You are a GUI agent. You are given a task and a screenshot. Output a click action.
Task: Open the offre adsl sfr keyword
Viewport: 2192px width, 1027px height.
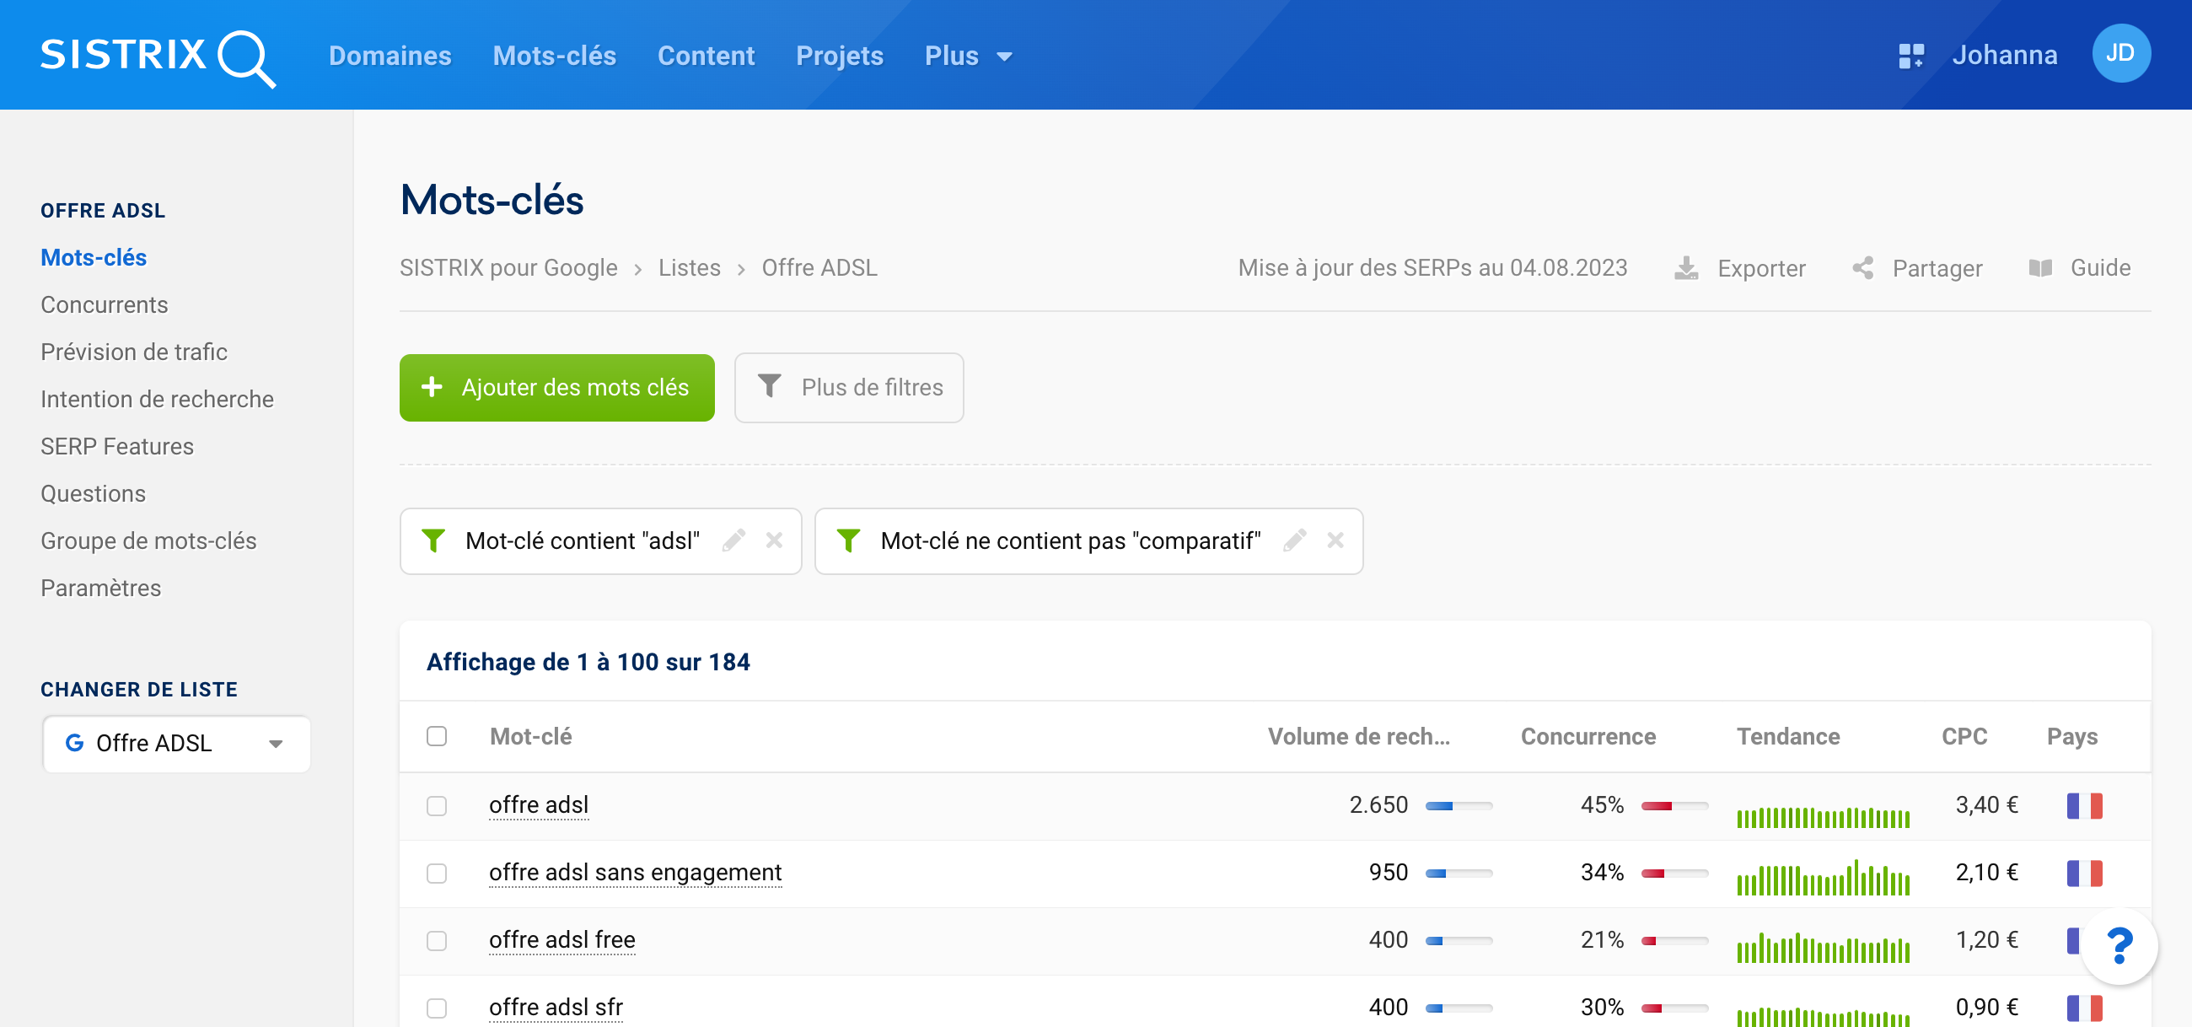556,1008
